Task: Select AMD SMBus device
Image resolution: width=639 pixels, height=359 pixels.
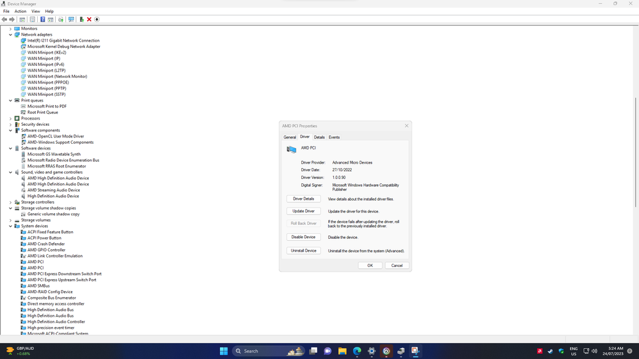Action: point(38,286)
